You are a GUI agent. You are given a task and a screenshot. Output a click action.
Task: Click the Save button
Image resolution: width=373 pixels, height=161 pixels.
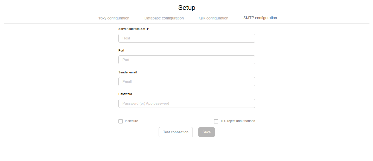[x=206, y=132]
